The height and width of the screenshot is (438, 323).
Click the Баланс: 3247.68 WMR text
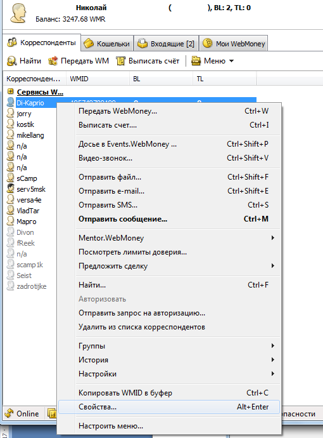tap(70, 19)
